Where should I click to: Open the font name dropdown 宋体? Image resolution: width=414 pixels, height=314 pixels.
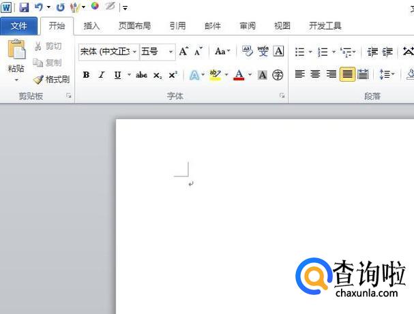pos(134,52)
